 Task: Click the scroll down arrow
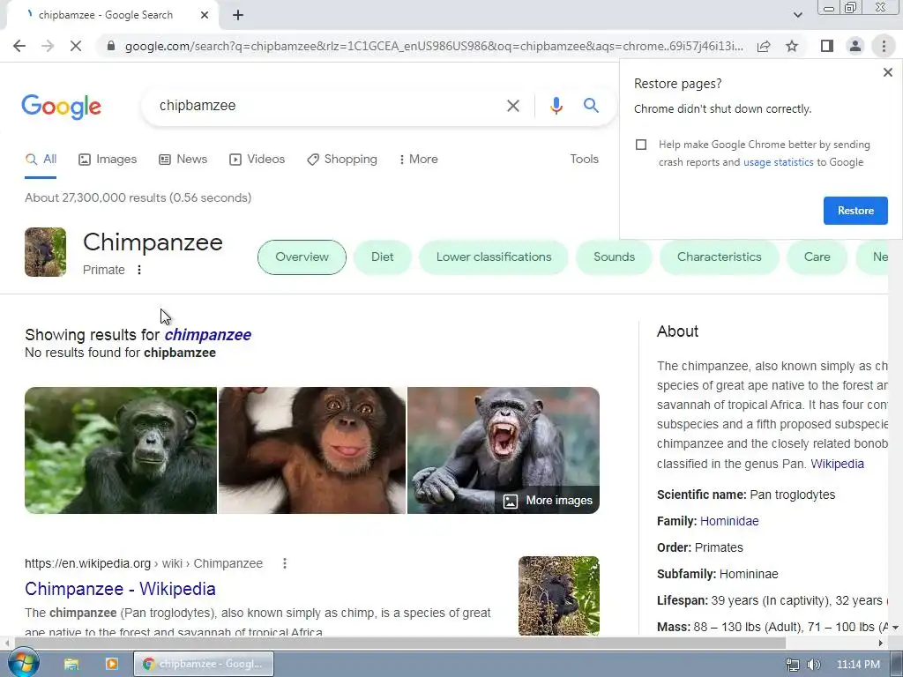(896, 628)
